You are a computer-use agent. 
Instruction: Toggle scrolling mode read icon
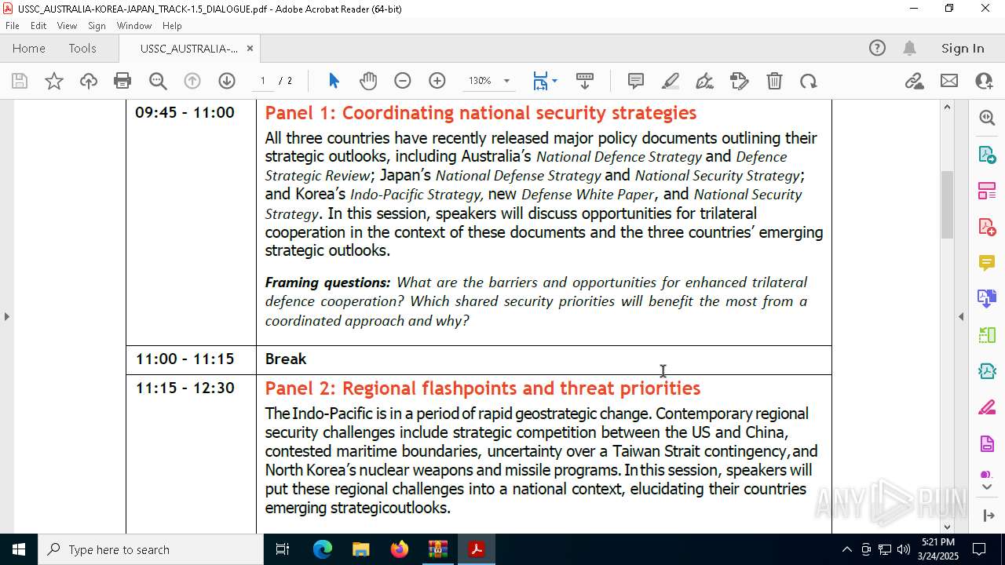(585, 81)
